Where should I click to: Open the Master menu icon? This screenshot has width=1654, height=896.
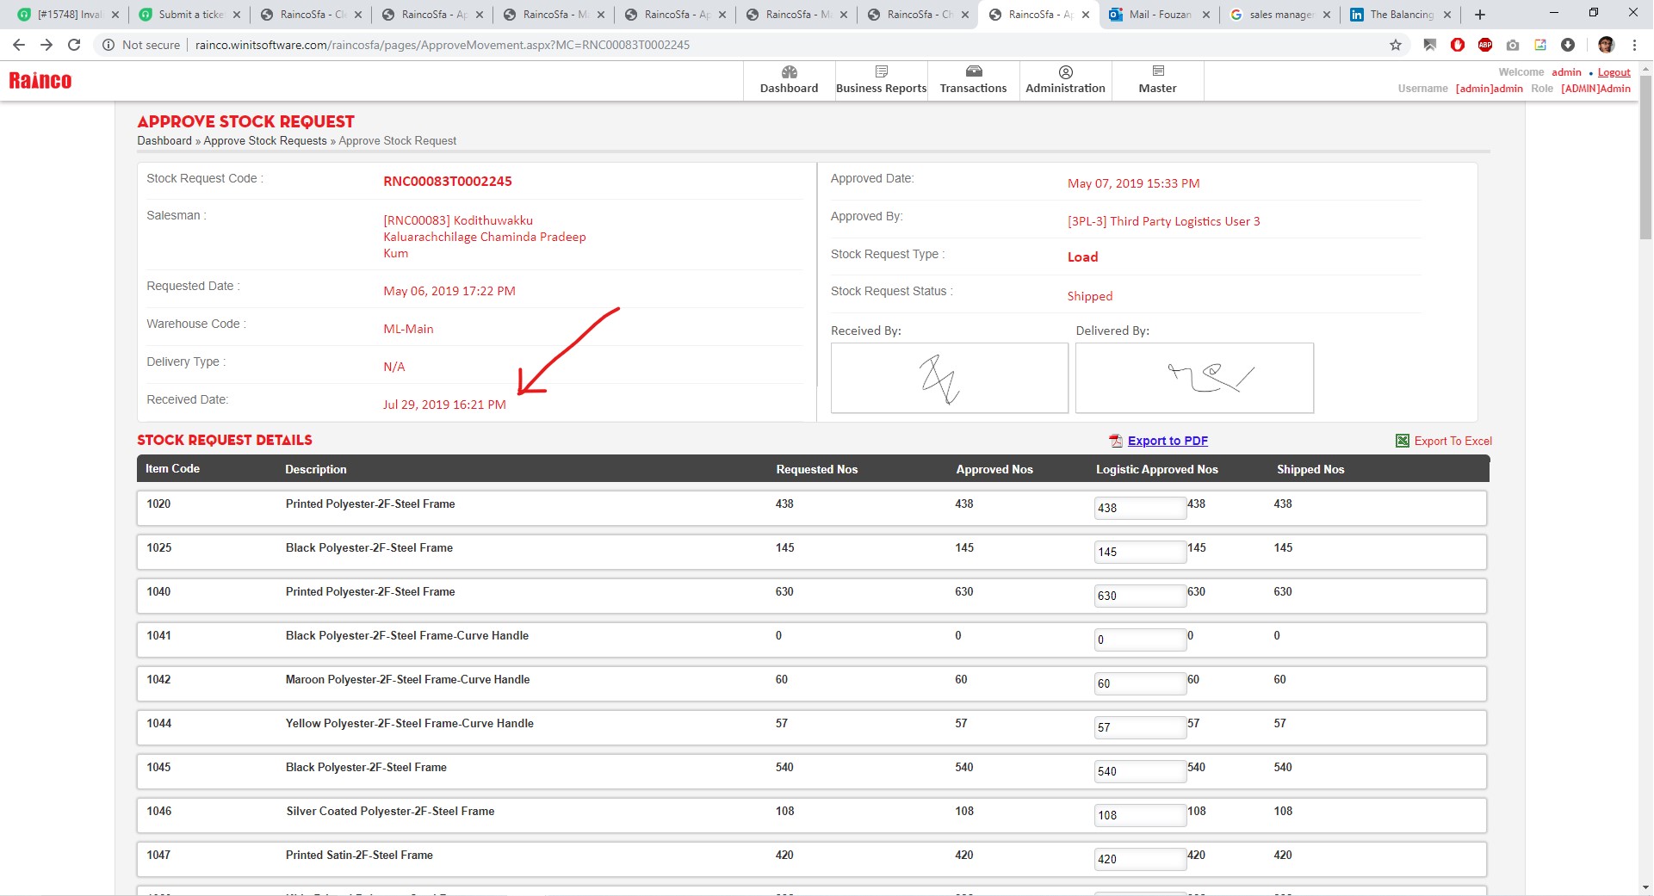(1157, 72)
